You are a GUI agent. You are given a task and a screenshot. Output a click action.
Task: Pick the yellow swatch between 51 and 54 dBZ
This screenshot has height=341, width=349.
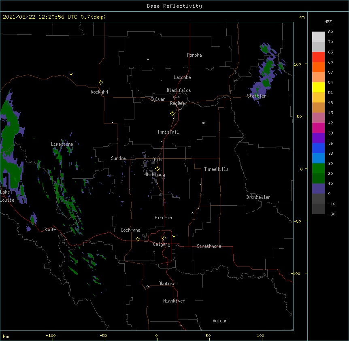[x=318, y=87]
